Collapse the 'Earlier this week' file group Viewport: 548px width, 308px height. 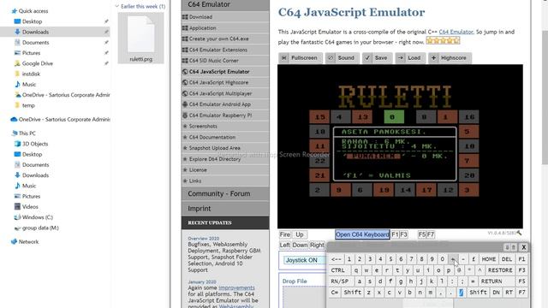point(117,6)
